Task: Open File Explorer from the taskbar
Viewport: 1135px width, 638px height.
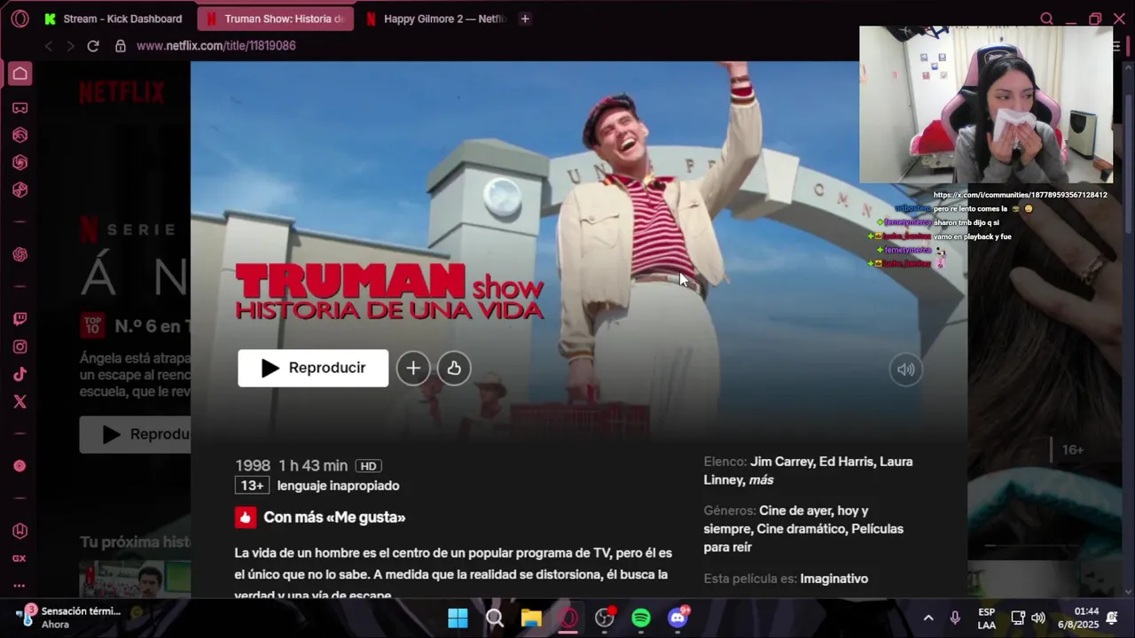Action: click(x=531, y=618)
